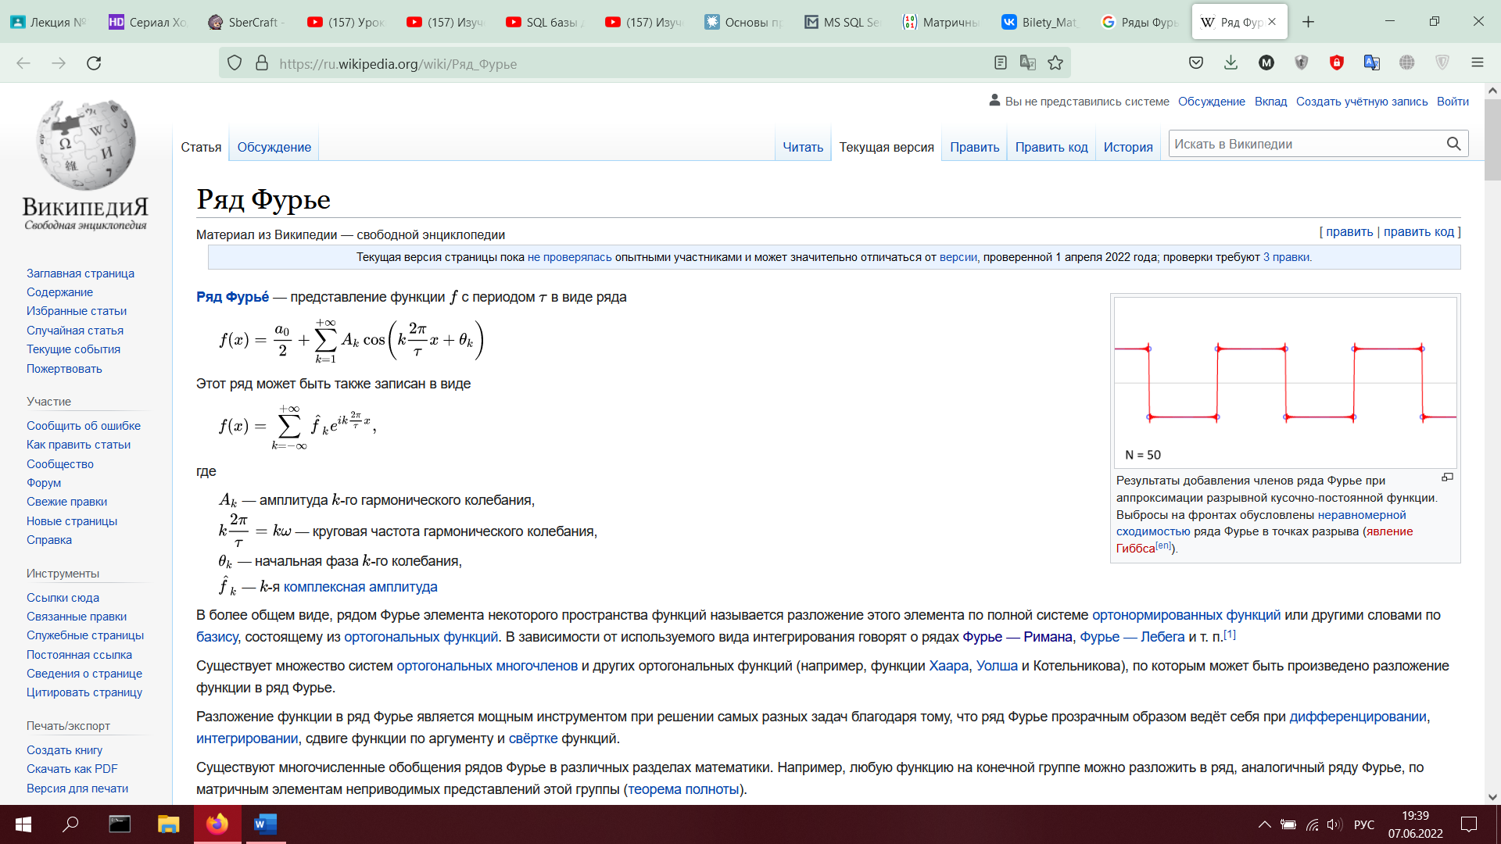The image size is (1501, 844).
Task: Open the История tab
Action: pyautogui.click(x=1128, y=147)
